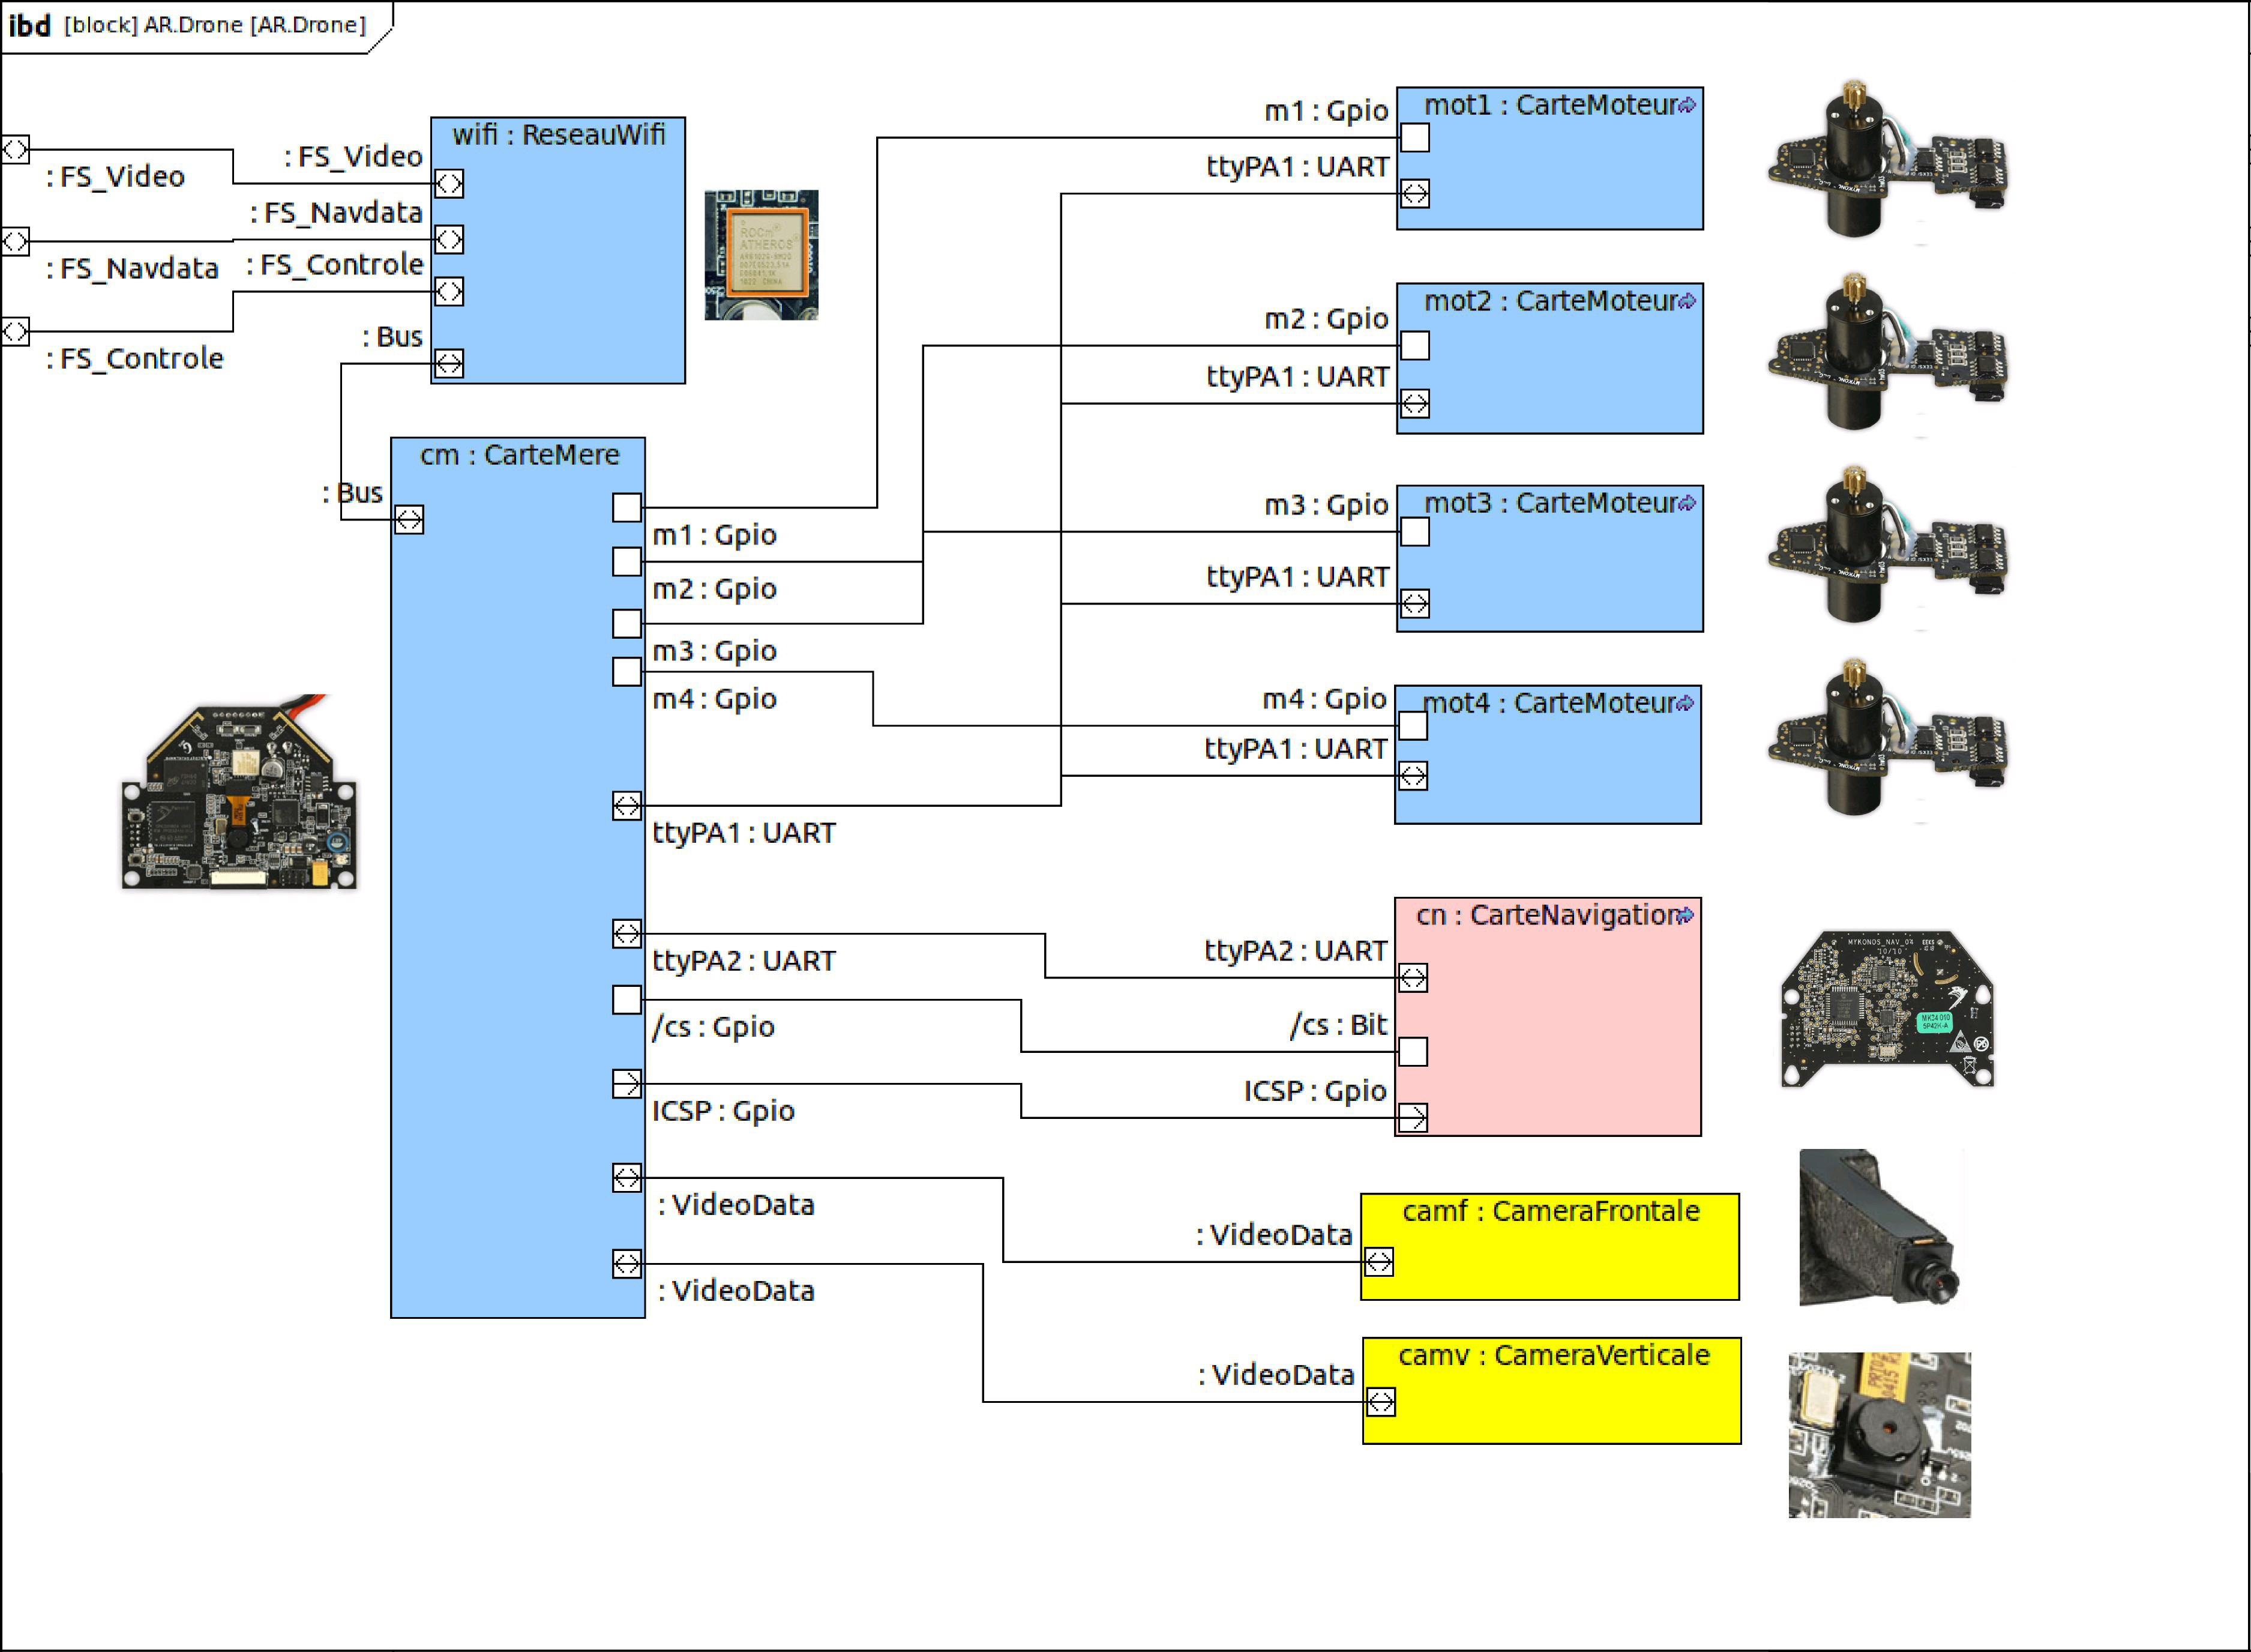Click the Bus port on CarteMere block
This screenshot has width=2251, height=1652.
409,520
